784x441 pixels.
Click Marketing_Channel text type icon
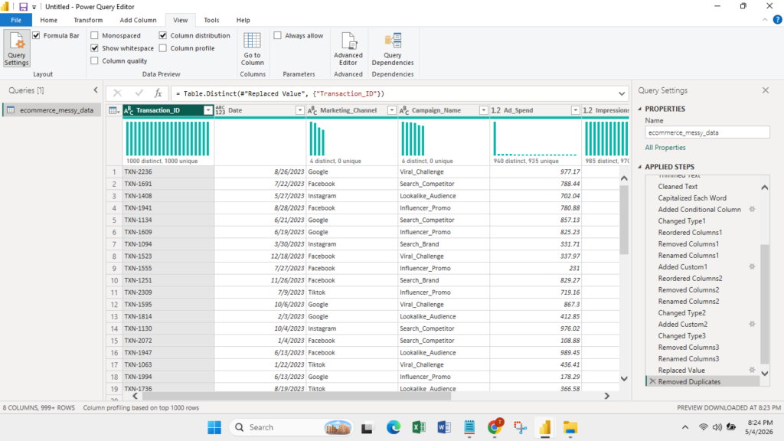pos(312,110)
